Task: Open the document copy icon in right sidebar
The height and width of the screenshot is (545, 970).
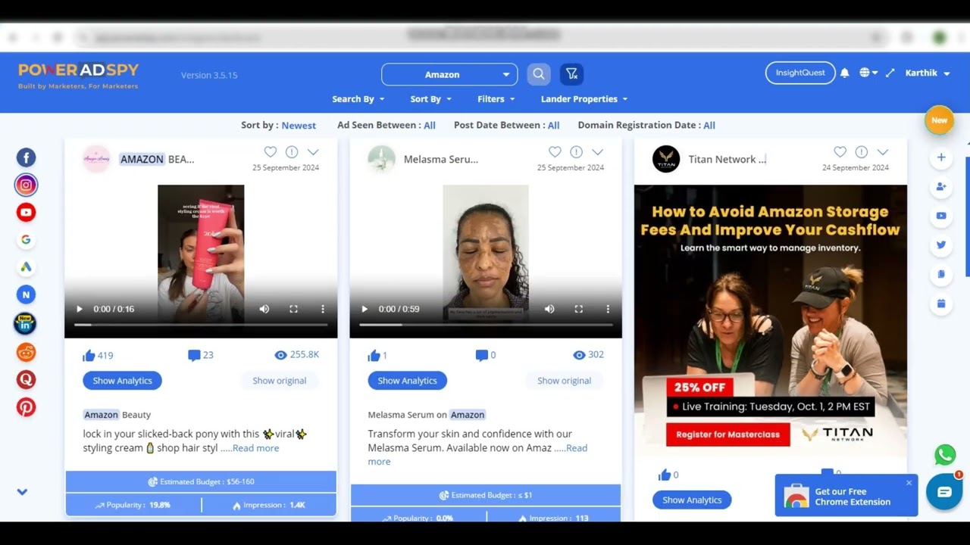Action: pyautogui.click(x=941, y=274)
